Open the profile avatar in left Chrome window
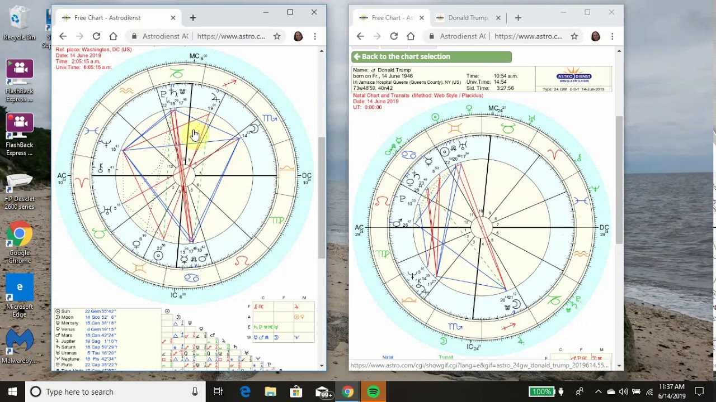This screenshot has height=402, width=716. tap(298, 36)
